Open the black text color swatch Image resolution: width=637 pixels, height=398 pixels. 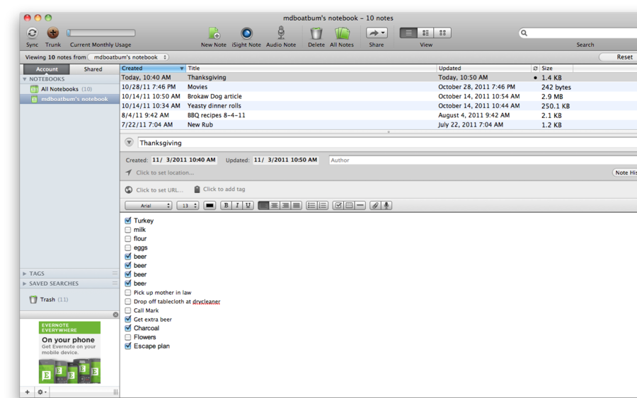[210, 206]
